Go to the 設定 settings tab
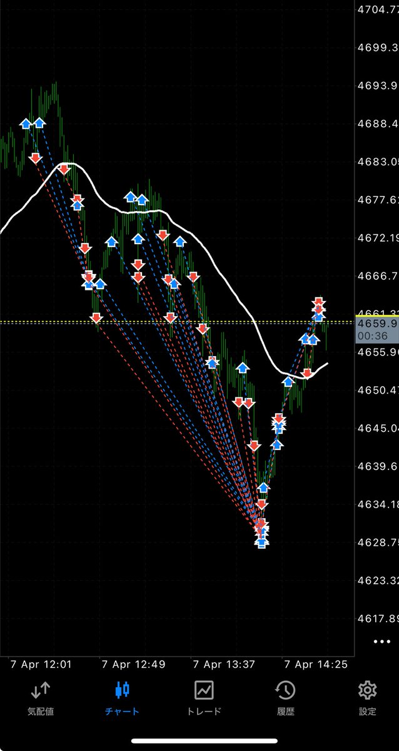Viewport: 399px width, 751px height. click(x=367, y=698)
